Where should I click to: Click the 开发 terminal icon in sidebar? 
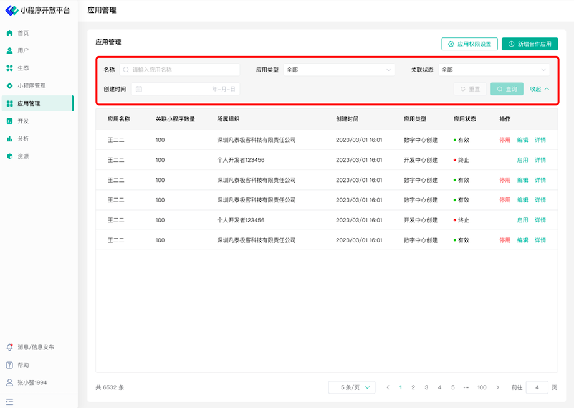9,121
